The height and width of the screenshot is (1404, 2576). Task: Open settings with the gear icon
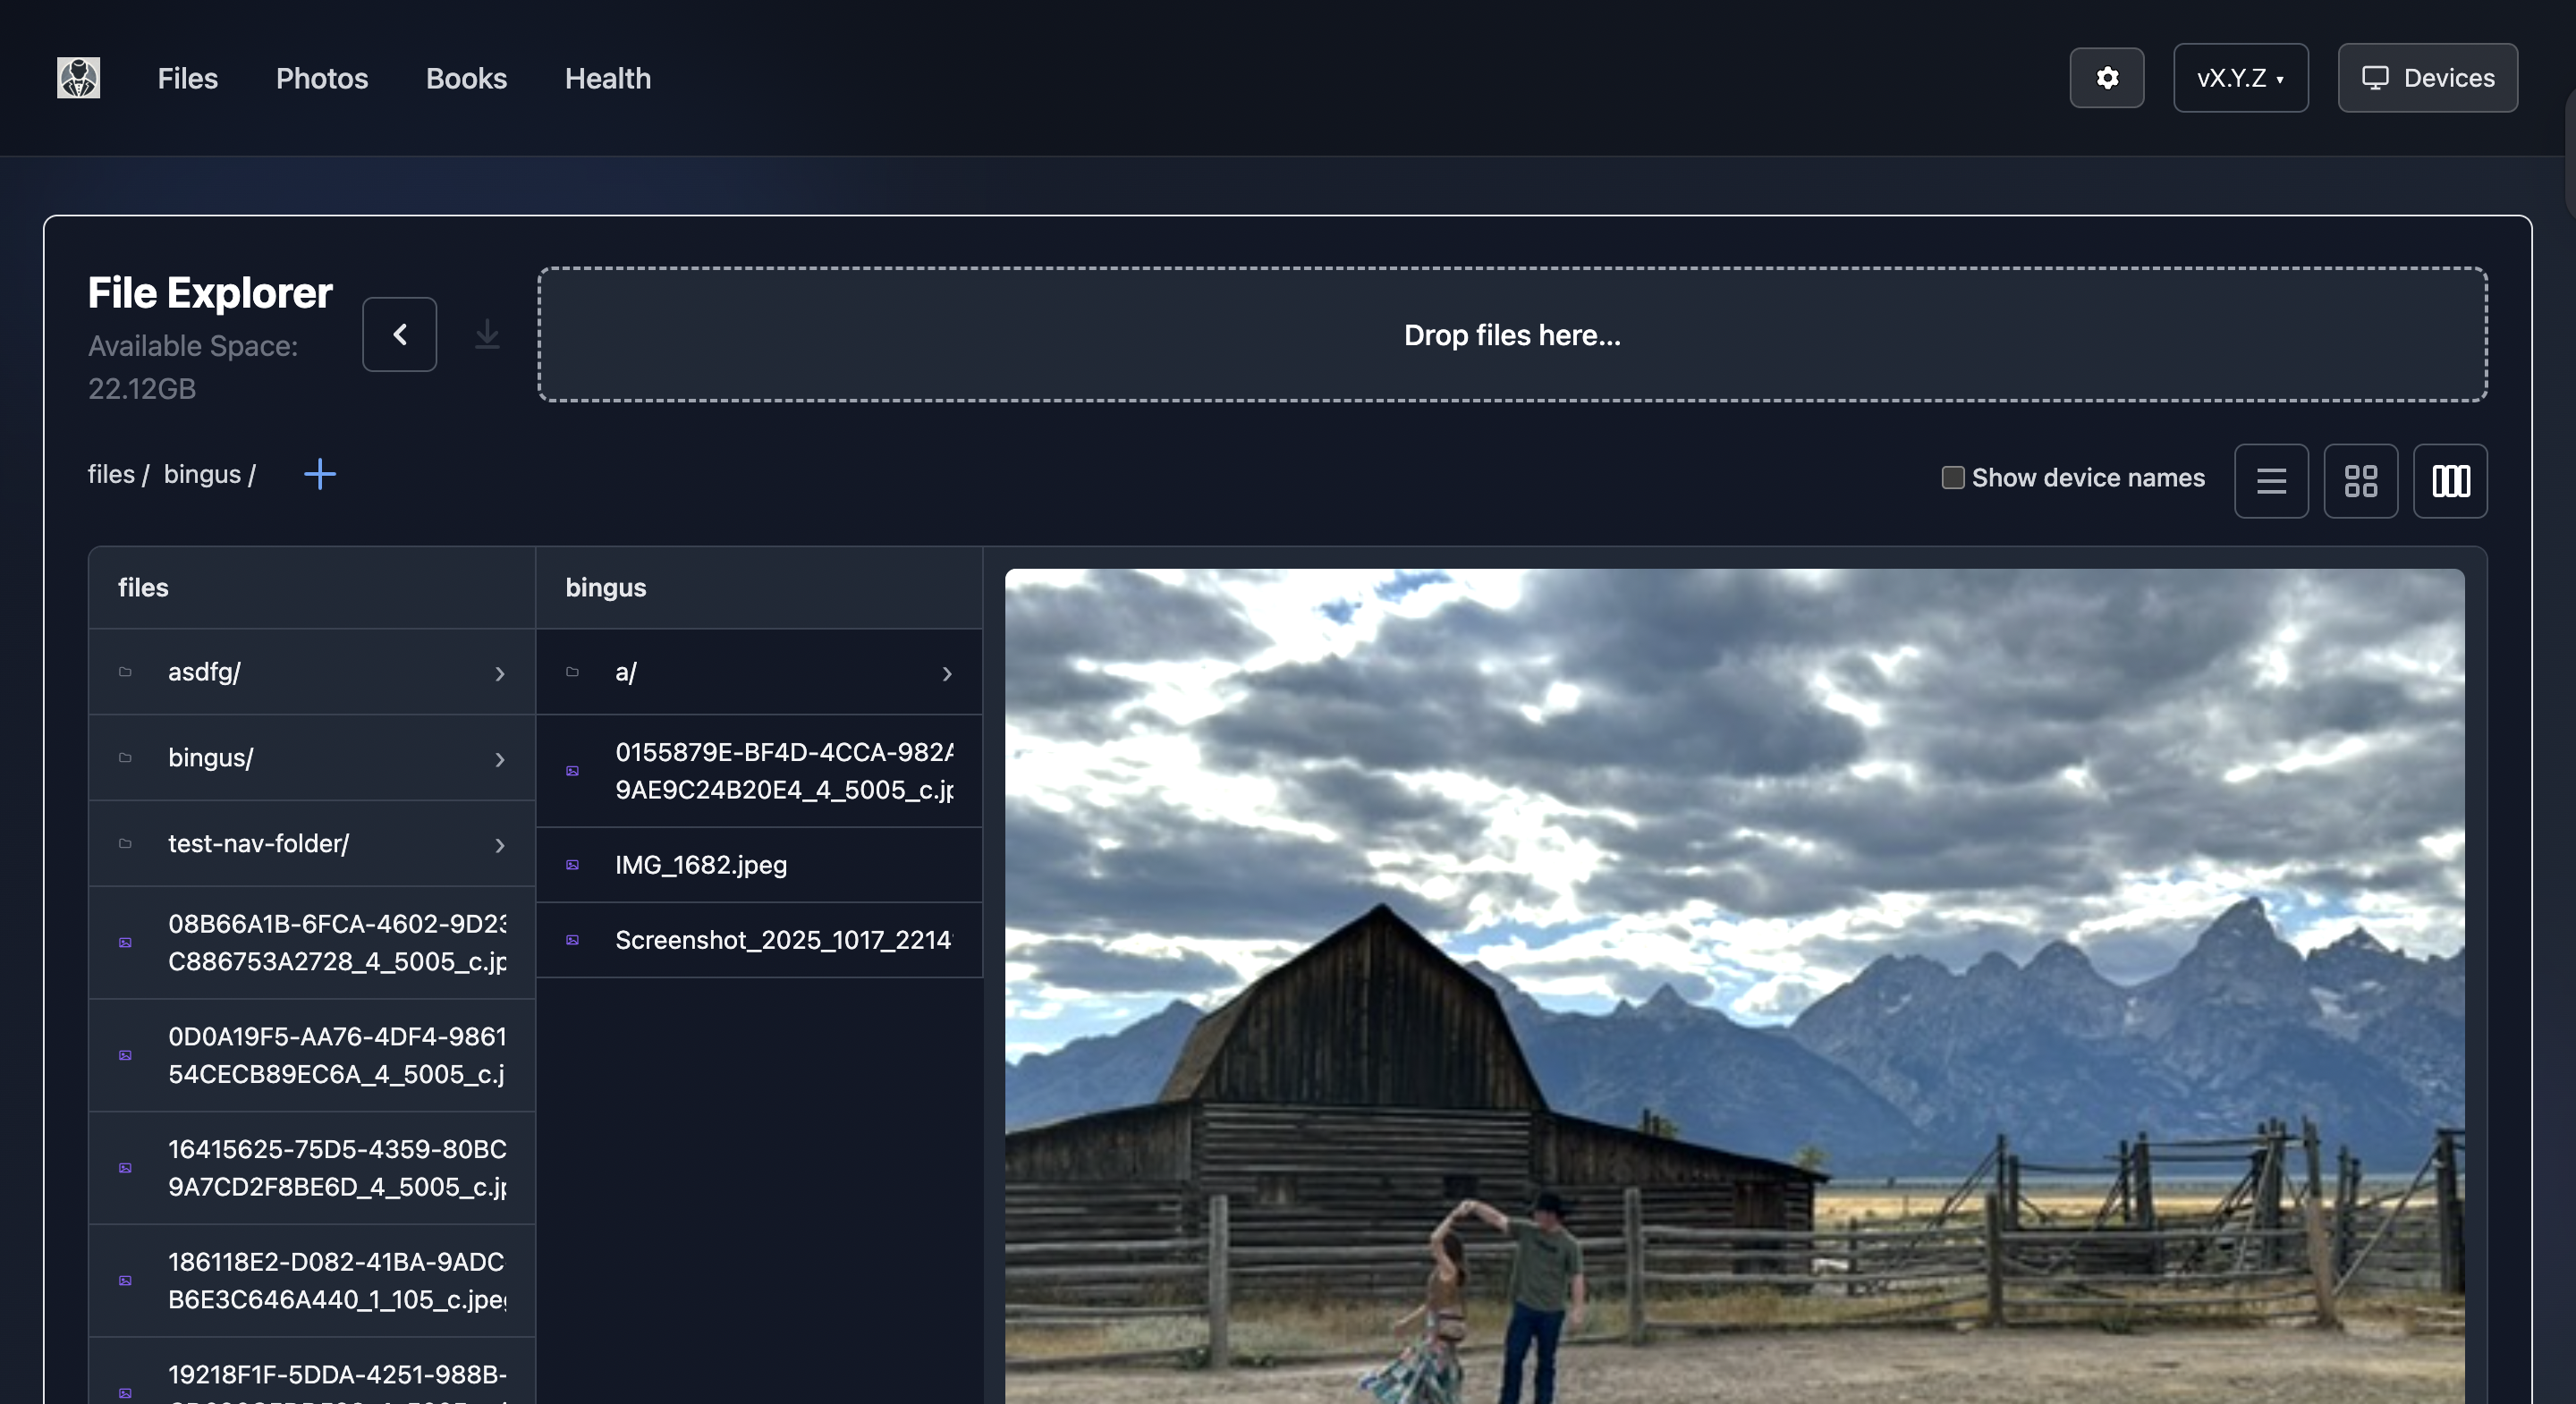pos(2106,78)
